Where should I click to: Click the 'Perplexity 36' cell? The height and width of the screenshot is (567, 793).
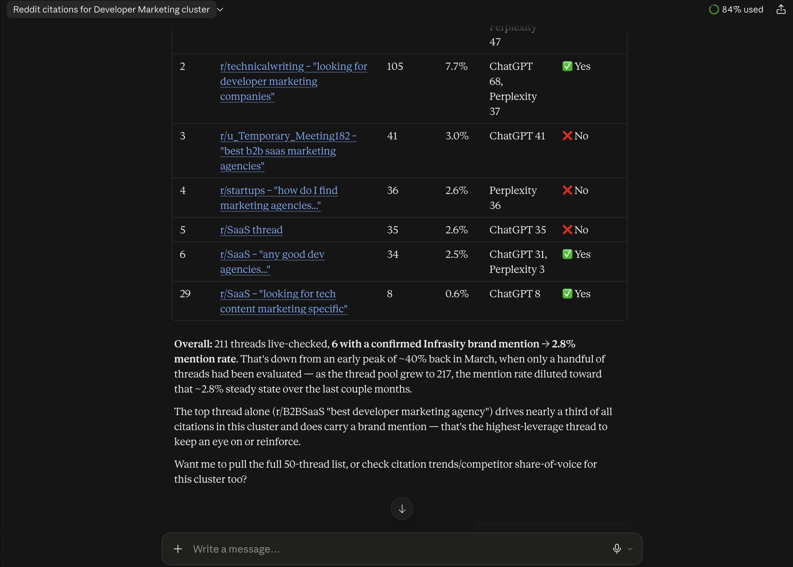[x=513, y=198]
